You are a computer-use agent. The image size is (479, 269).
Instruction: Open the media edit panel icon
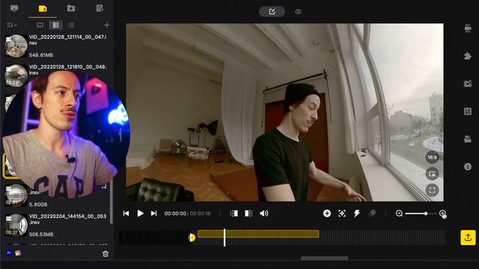tap(467, 84)
